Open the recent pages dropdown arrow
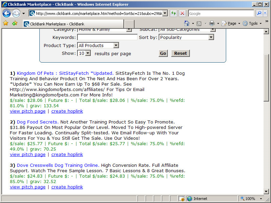The image size is (271, 203). (x=23, y=14)
